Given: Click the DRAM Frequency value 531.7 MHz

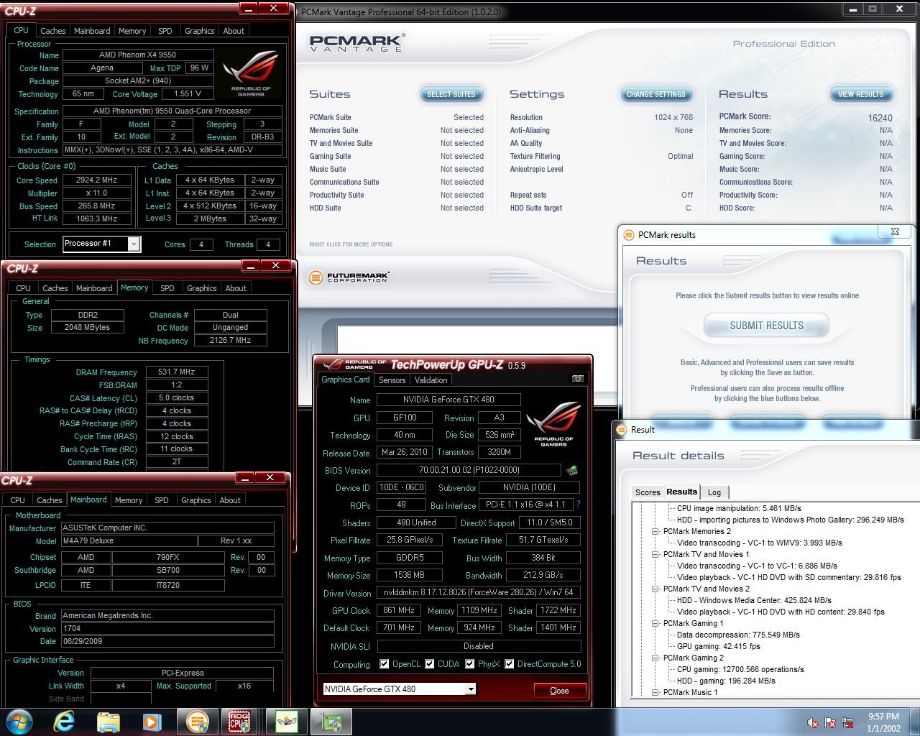Looking at the screenshot, I should click(x=177, y=372).
